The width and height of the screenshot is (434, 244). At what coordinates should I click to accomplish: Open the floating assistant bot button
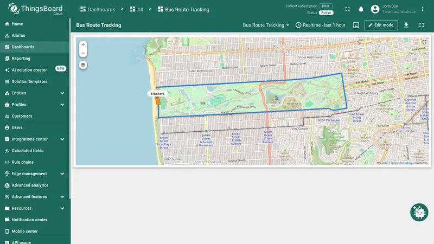point(419,213)
